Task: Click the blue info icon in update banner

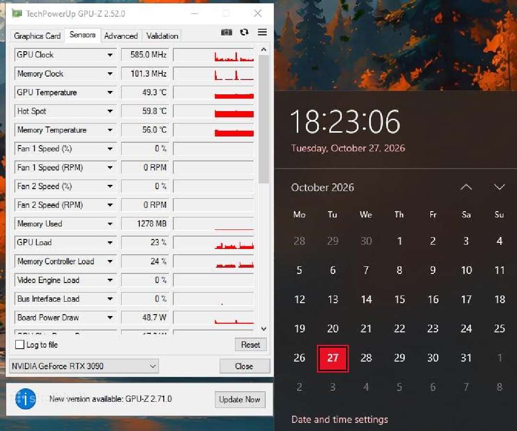Action: (26, 399)
